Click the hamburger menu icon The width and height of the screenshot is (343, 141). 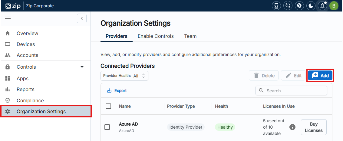(8, 18)
